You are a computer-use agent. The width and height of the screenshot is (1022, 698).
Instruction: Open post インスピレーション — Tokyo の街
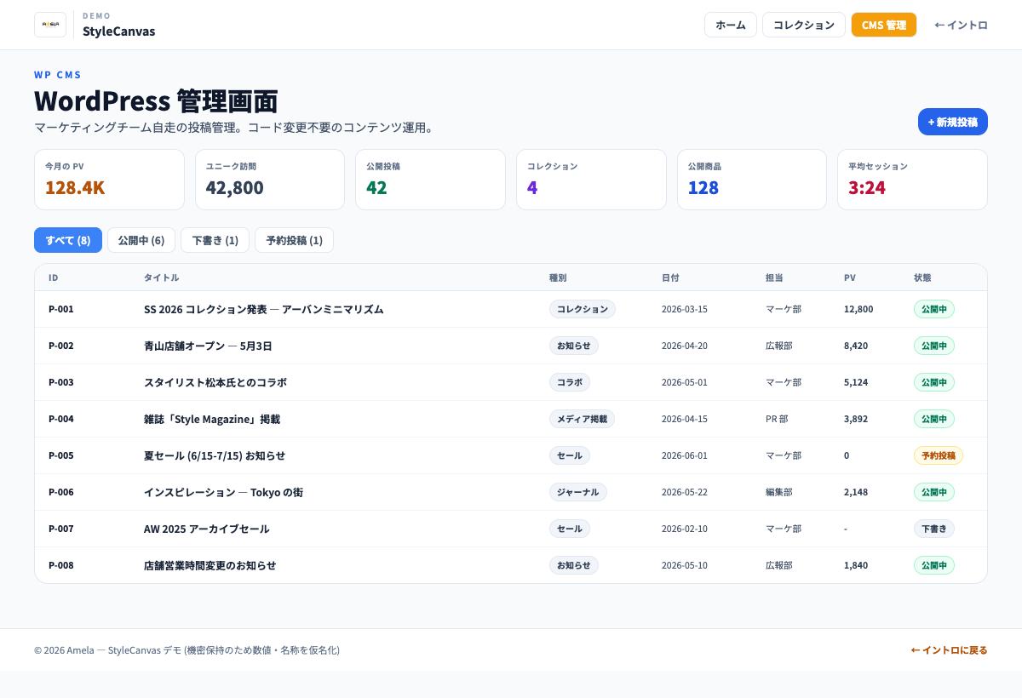coord(223,492)
